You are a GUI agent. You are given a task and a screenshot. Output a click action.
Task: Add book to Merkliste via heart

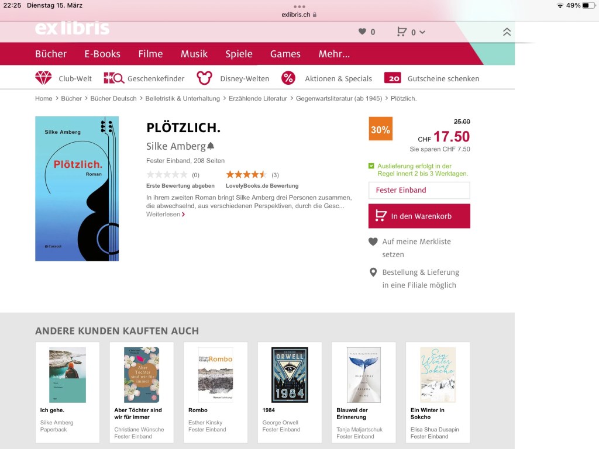pyautogui.click(x=373, y=241)
